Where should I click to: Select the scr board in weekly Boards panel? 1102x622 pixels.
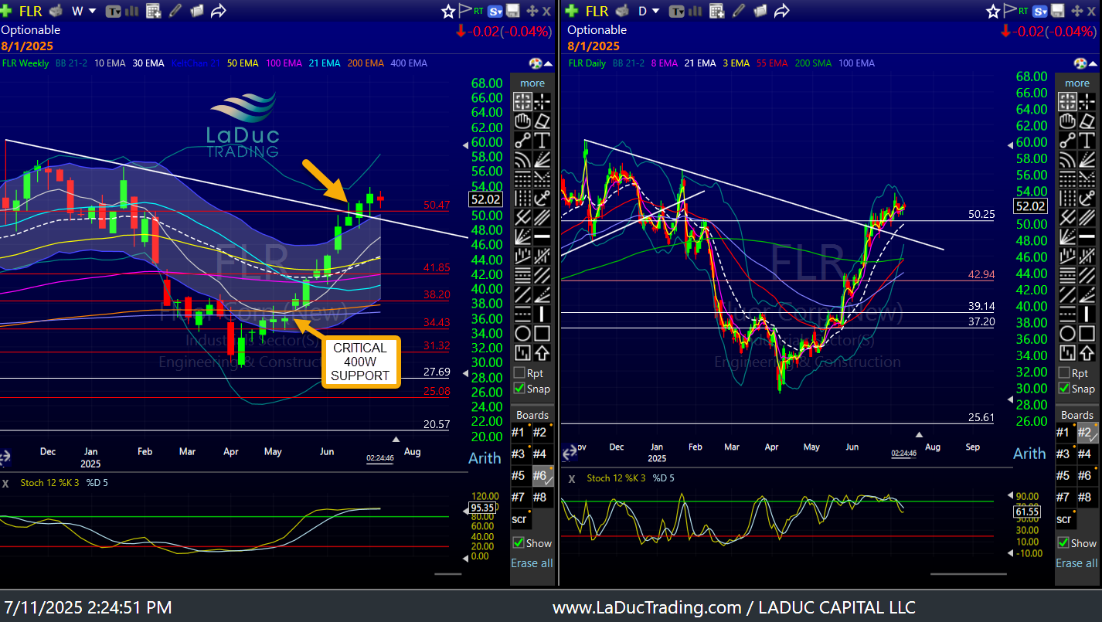coord(520,518)
